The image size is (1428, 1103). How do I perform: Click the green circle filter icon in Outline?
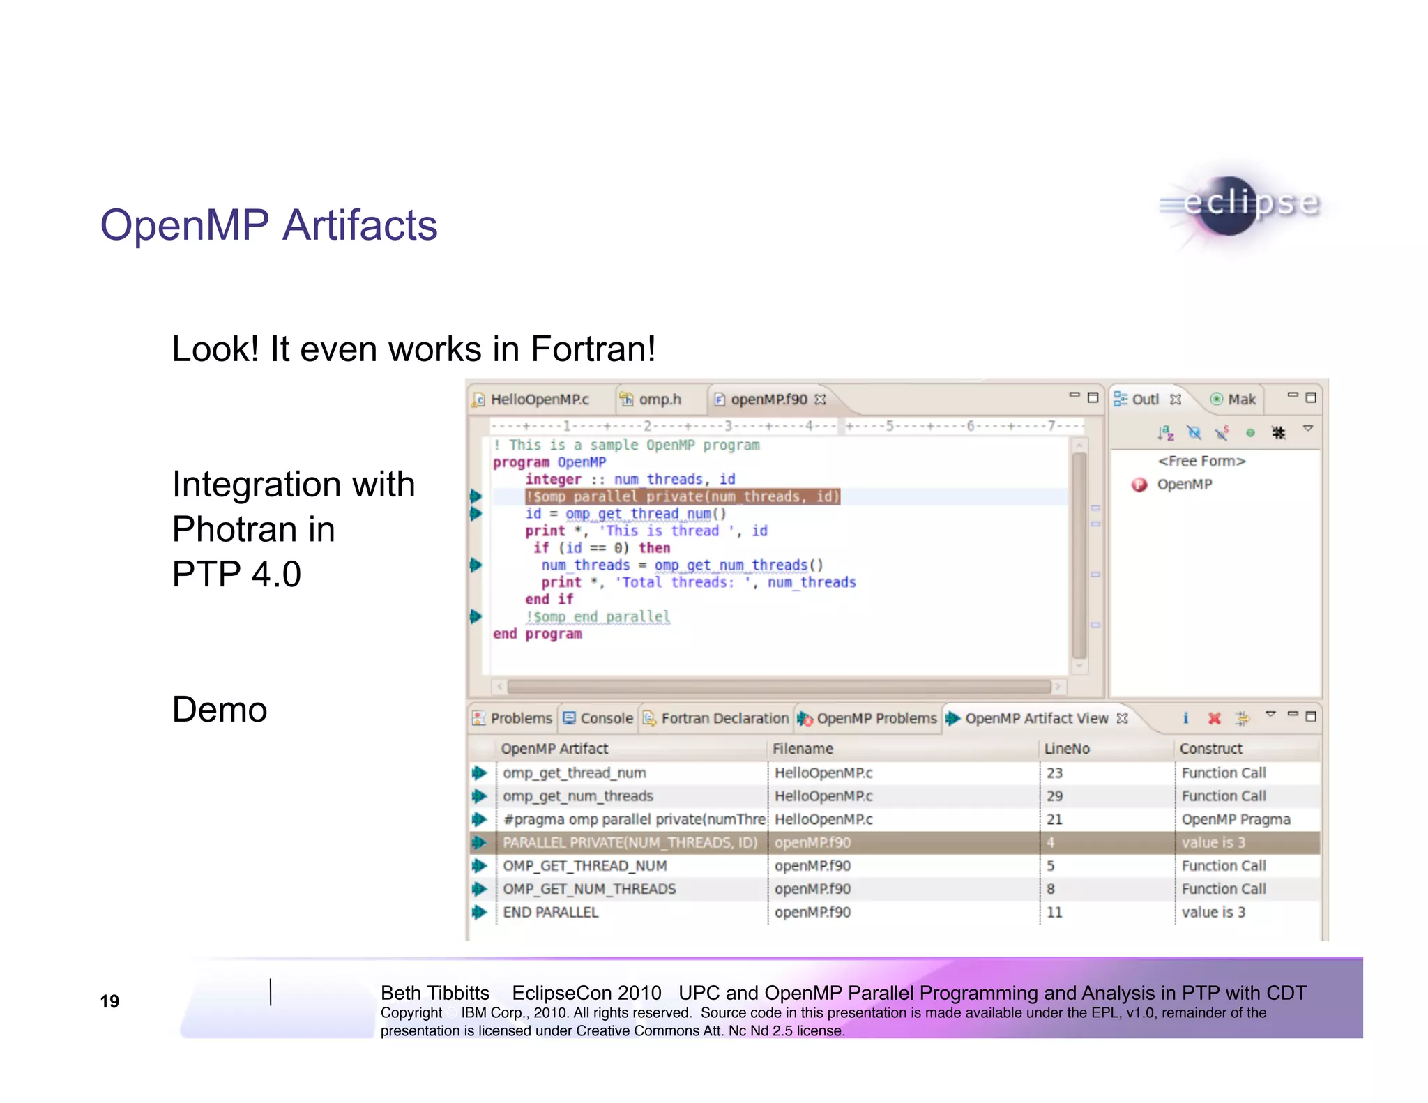click(x=1250, y=433)
